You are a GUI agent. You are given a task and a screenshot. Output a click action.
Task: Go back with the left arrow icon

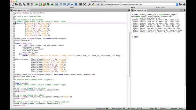tap(98, 4)
